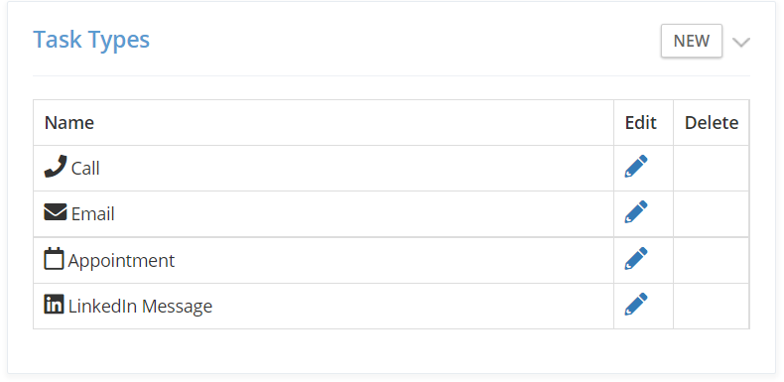Select the Appointment row name
784x382 pixels.
click(121, 261)
